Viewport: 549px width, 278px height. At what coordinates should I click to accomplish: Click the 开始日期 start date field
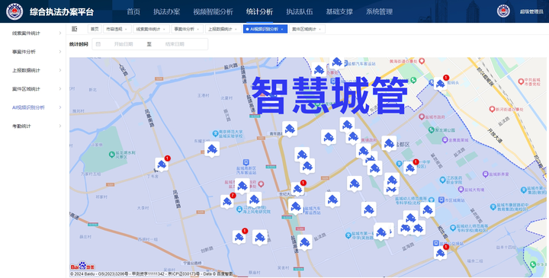pyautogui.click(x=124, y=44)
